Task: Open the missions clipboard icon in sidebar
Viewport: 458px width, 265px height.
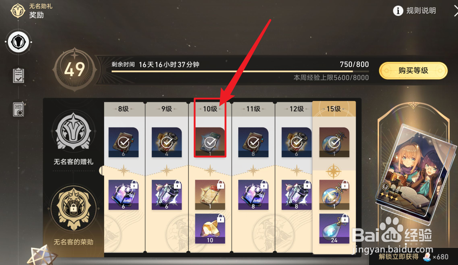Action: (18, 76)
